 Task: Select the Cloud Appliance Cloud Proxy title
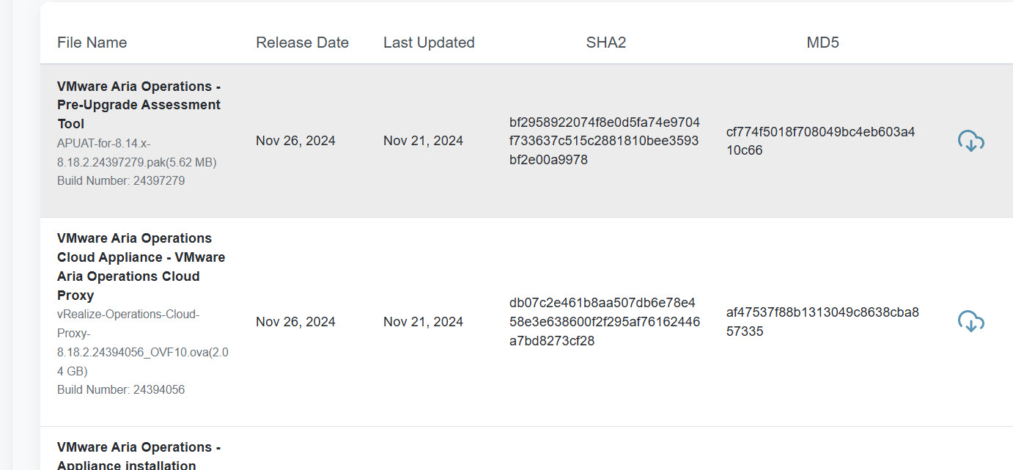point(141,267)
